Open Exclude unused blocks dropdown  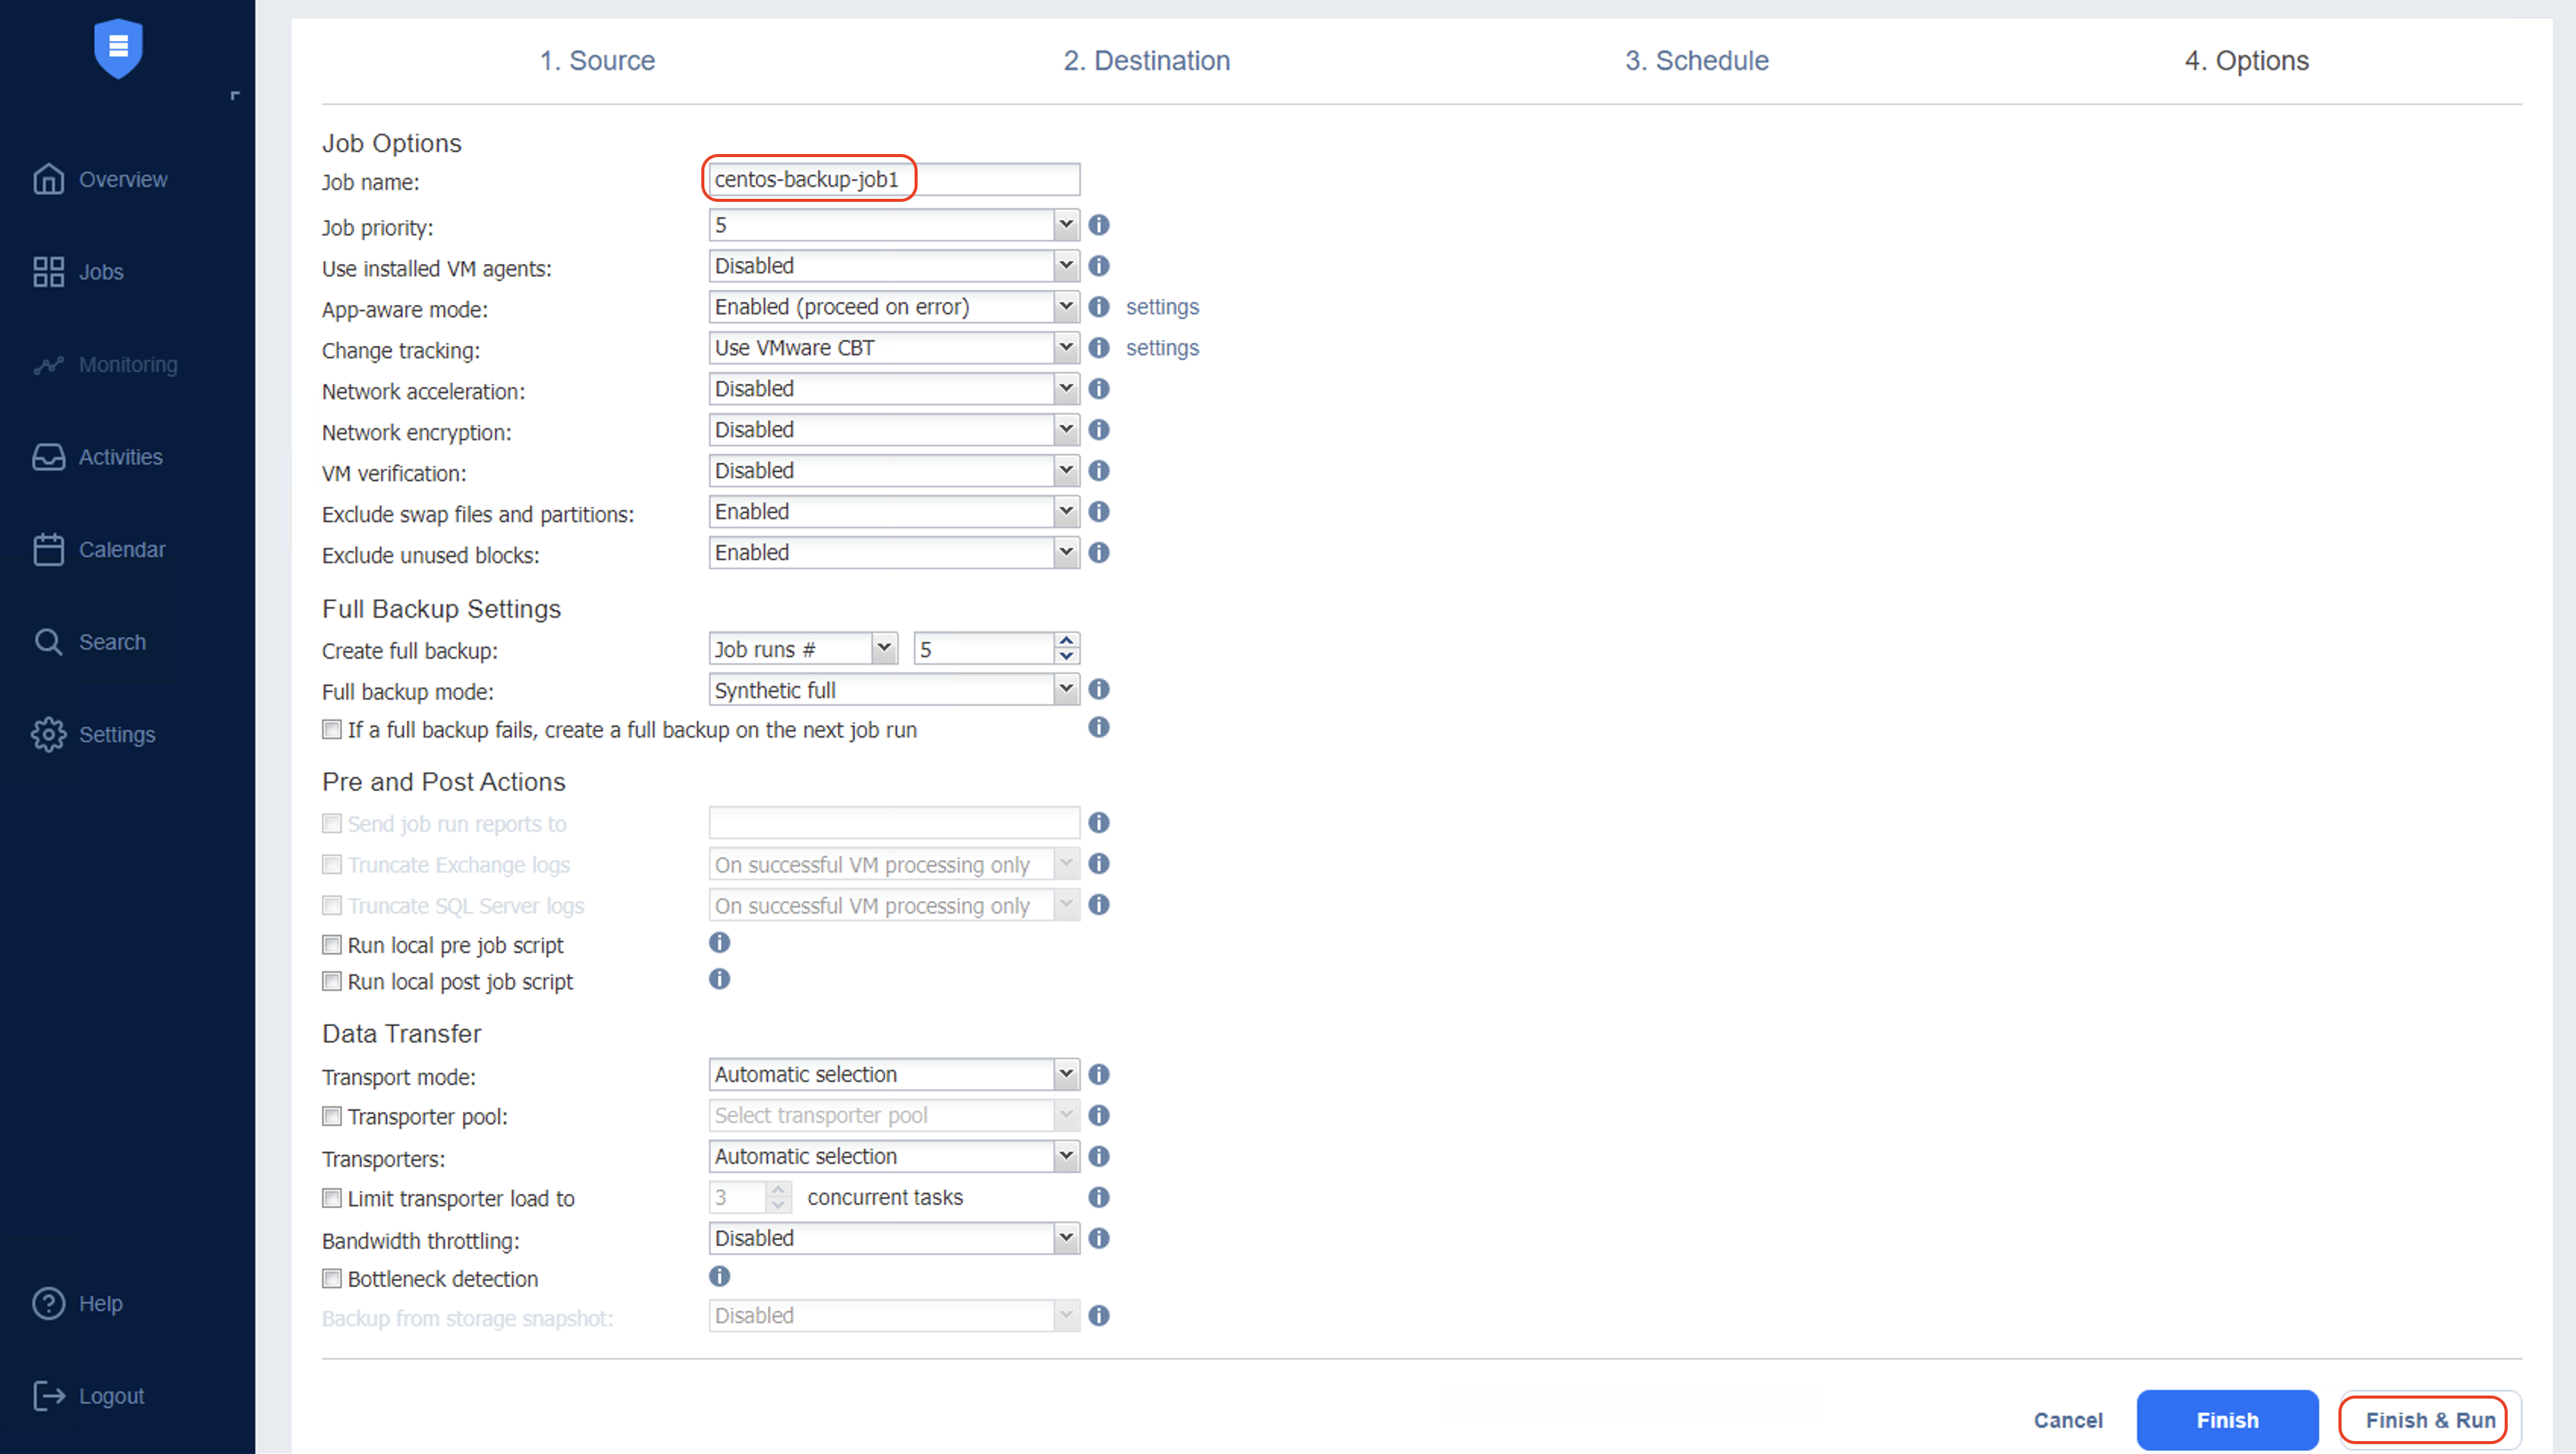(x=894, y=553)
